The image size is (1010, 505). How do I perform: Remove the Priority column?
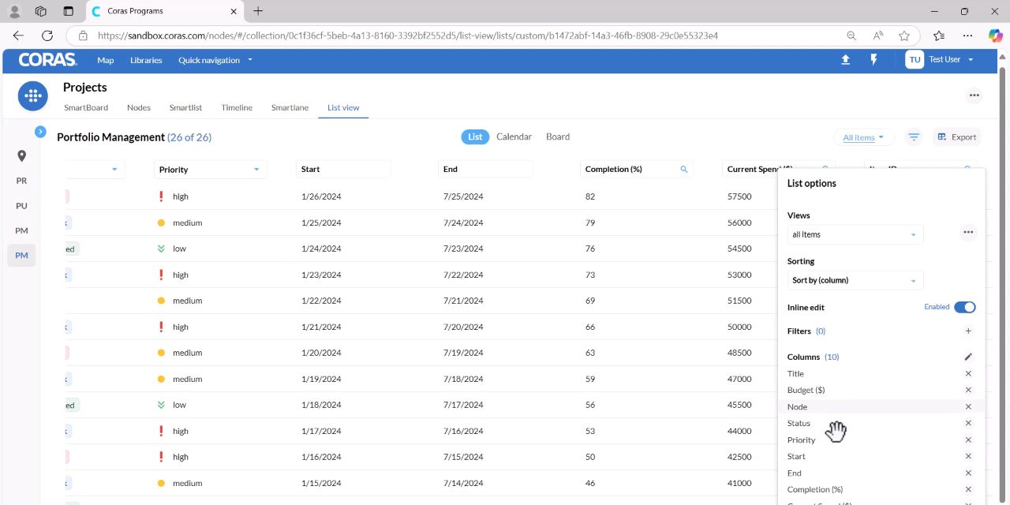click(968, 440)
